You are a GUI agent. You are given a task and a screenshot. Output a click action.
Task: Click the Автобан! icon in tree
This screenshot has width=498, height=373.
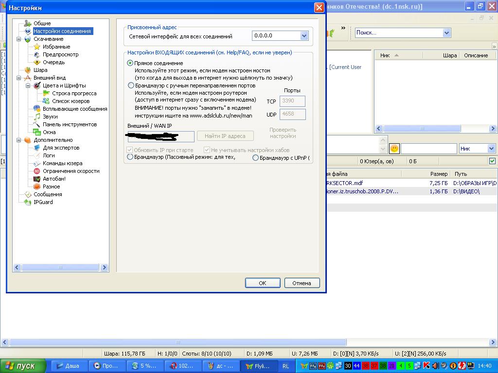[37, 179]
